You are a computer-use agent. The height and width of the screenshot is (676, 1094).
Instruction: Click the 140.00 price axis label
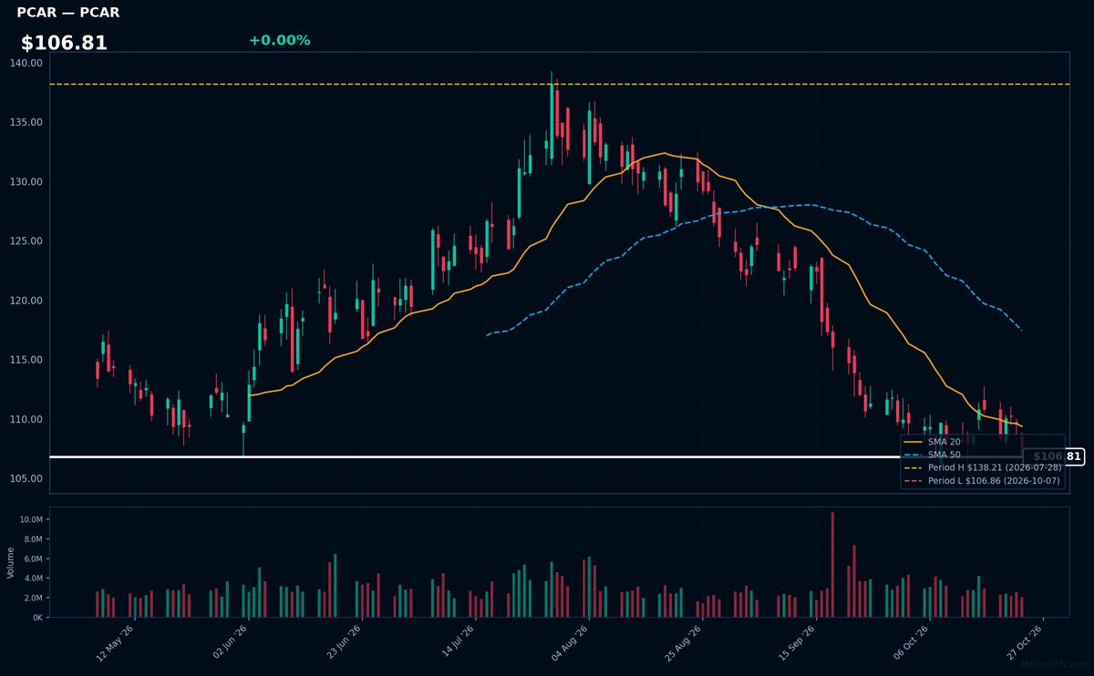coord(27,63)
